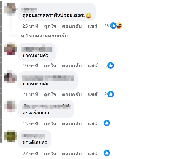Click ถูกใจ on the 25 นาที comment
This screenshot has height=159, width=178.
pyautogui.click(x=50, y=26)
